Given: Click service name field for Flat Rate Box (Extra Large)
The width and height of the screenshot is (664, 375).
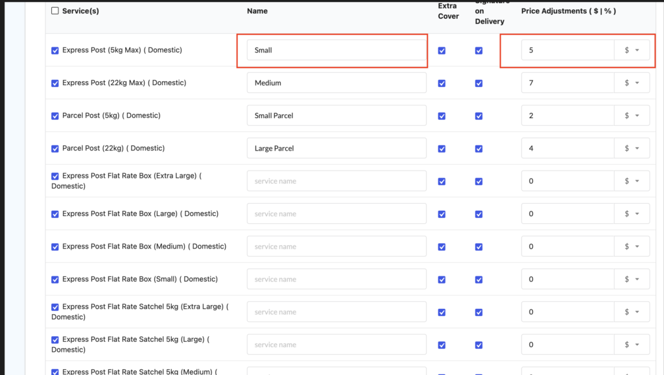Looking at the screenshot, I should point(337,181).
